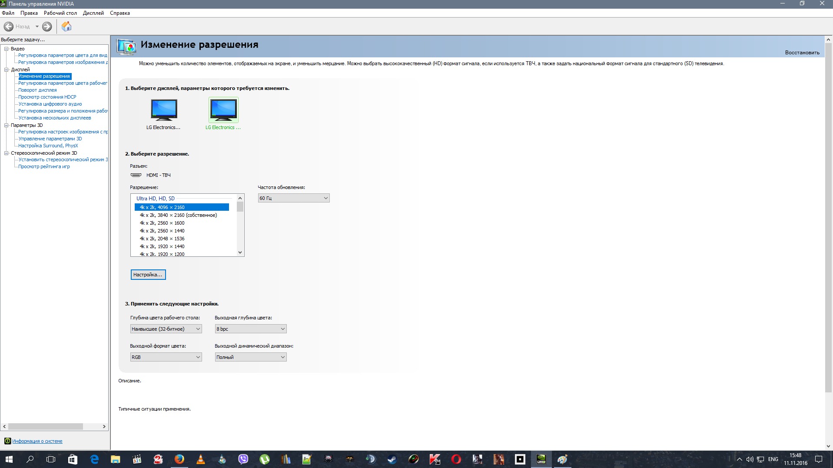This screenshot has height=468, width=833.
Task: Collapse the Видео tree section
Action: [7, 49]
